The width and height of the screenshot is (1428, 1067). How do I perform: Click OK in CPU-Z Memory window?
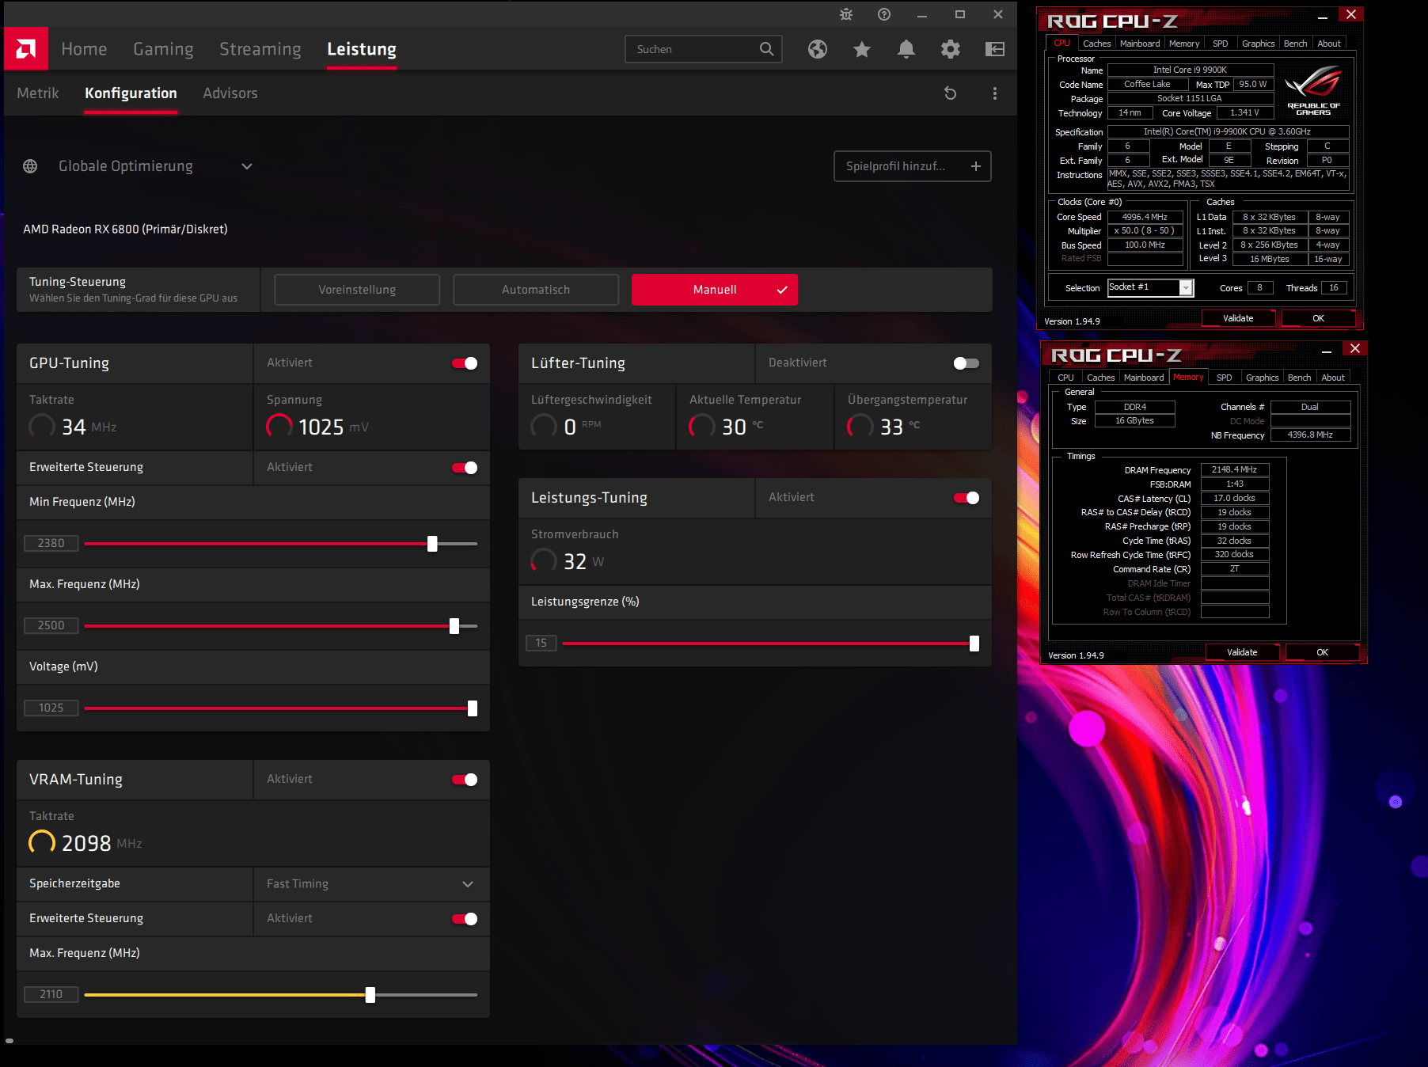pos(1322,652)
